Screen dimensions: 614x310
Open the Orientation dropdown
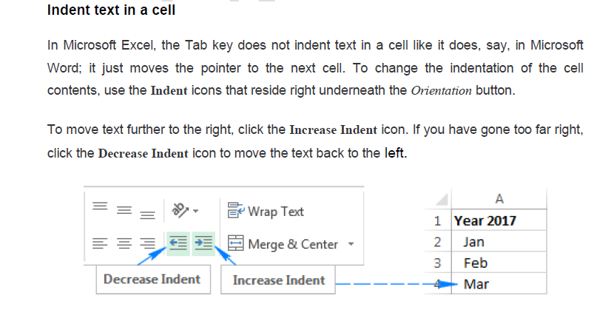pyautogui.click(x=185, y=211)
